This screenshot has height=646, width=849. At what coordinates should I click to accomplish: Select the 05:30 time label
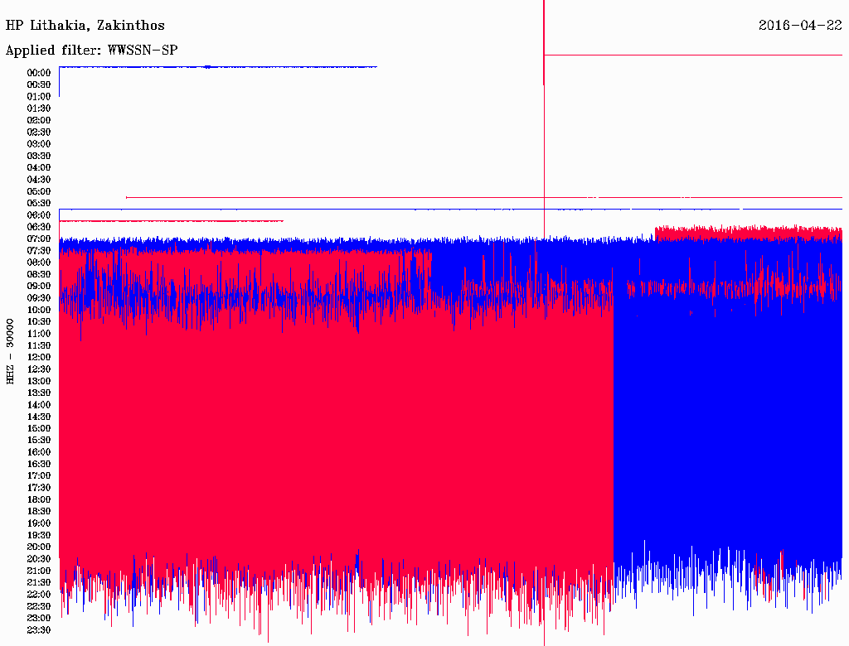(x=39, y=203)
